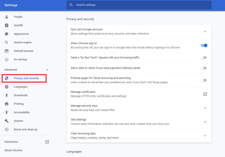Open About Chrome
The height and width of the screenshot is (157, 225).
(13, 150)
